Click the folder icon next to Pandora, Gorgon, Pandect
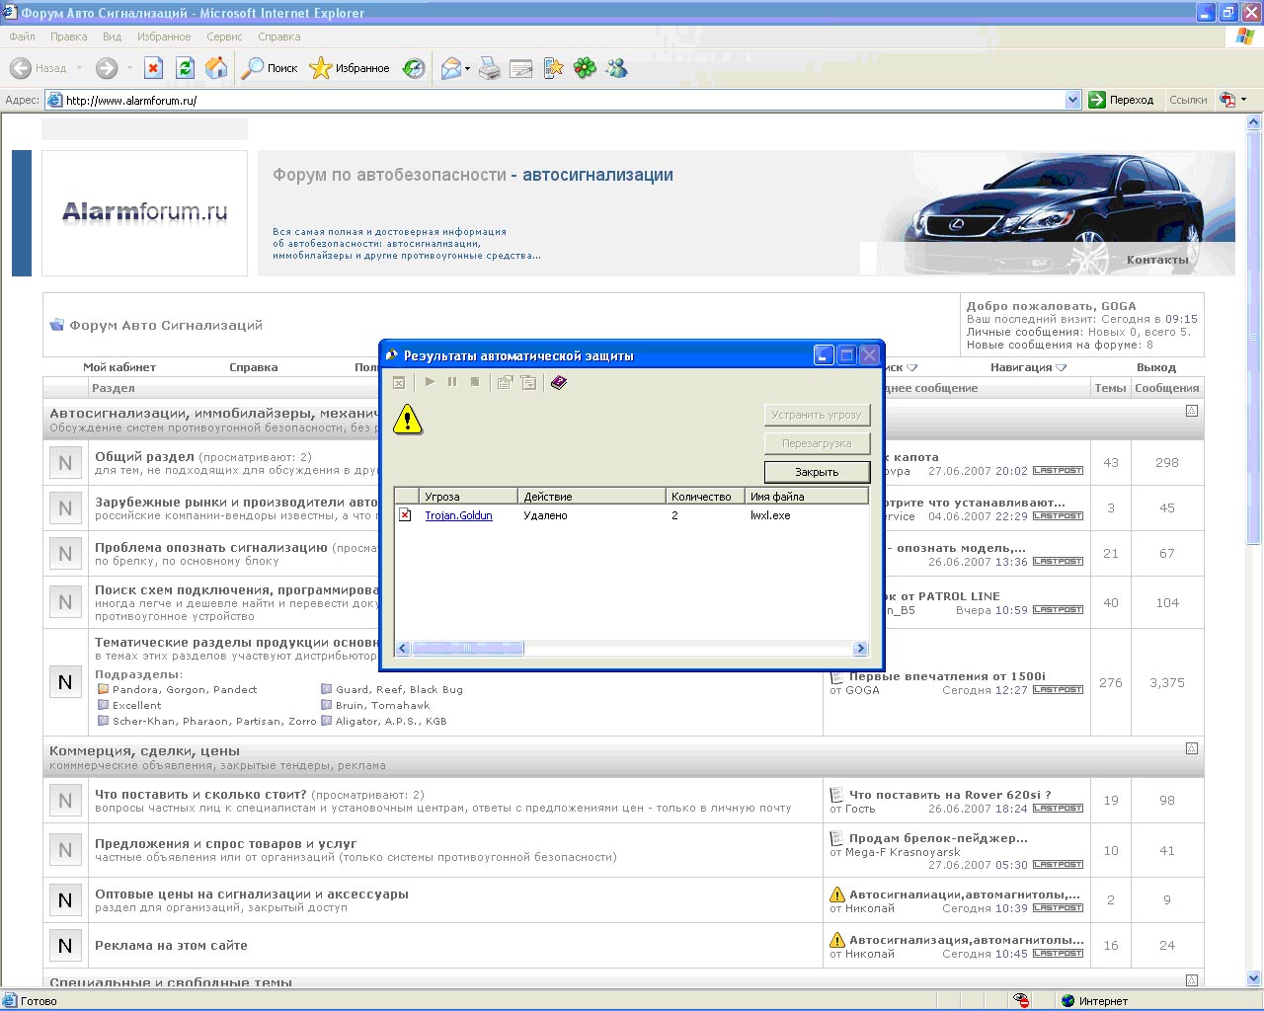This screenshot has height=1011, width=1264. coord(103,689)
